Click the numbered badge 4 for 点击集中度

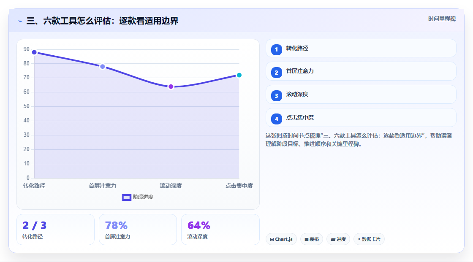coord(276,119)
